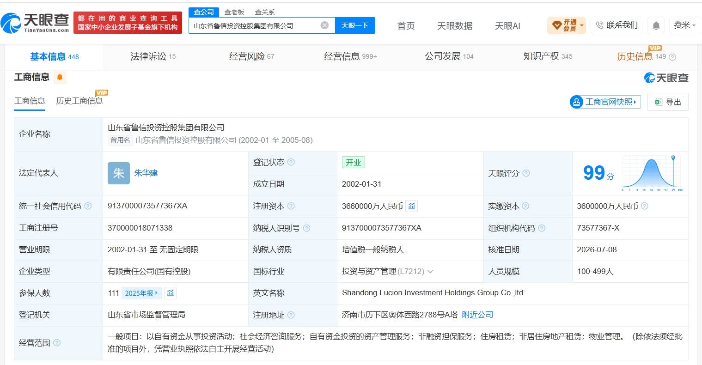Image resolution: width=702 pixels, height=365 pixels.
Task: Open 天眼数据 in navigation
Action: 455,26
